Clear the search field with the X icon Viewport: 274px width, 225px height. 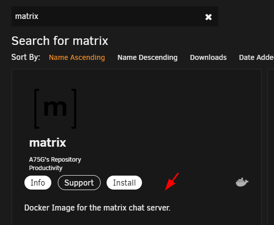tap(208, 17)
